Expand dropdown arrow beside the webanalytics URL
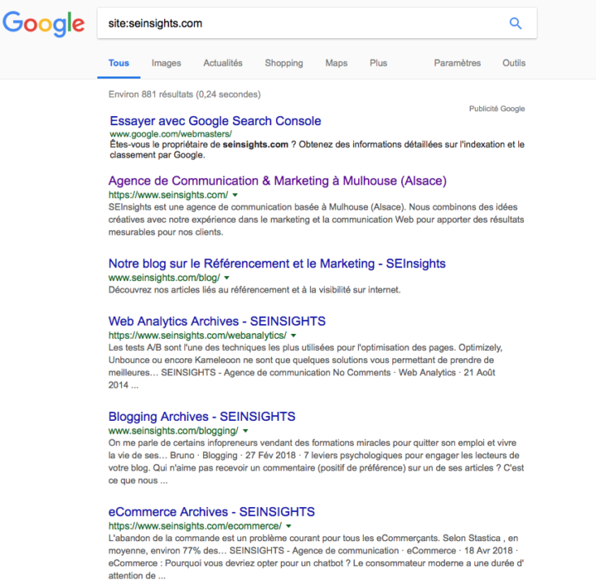 293,336
